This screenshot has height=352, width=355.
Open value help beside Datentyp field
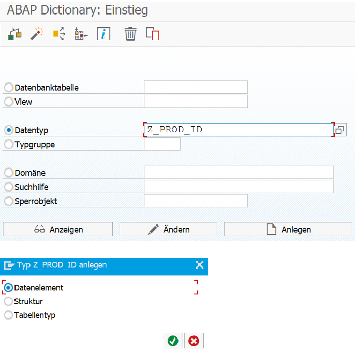[x=340, y=130]
